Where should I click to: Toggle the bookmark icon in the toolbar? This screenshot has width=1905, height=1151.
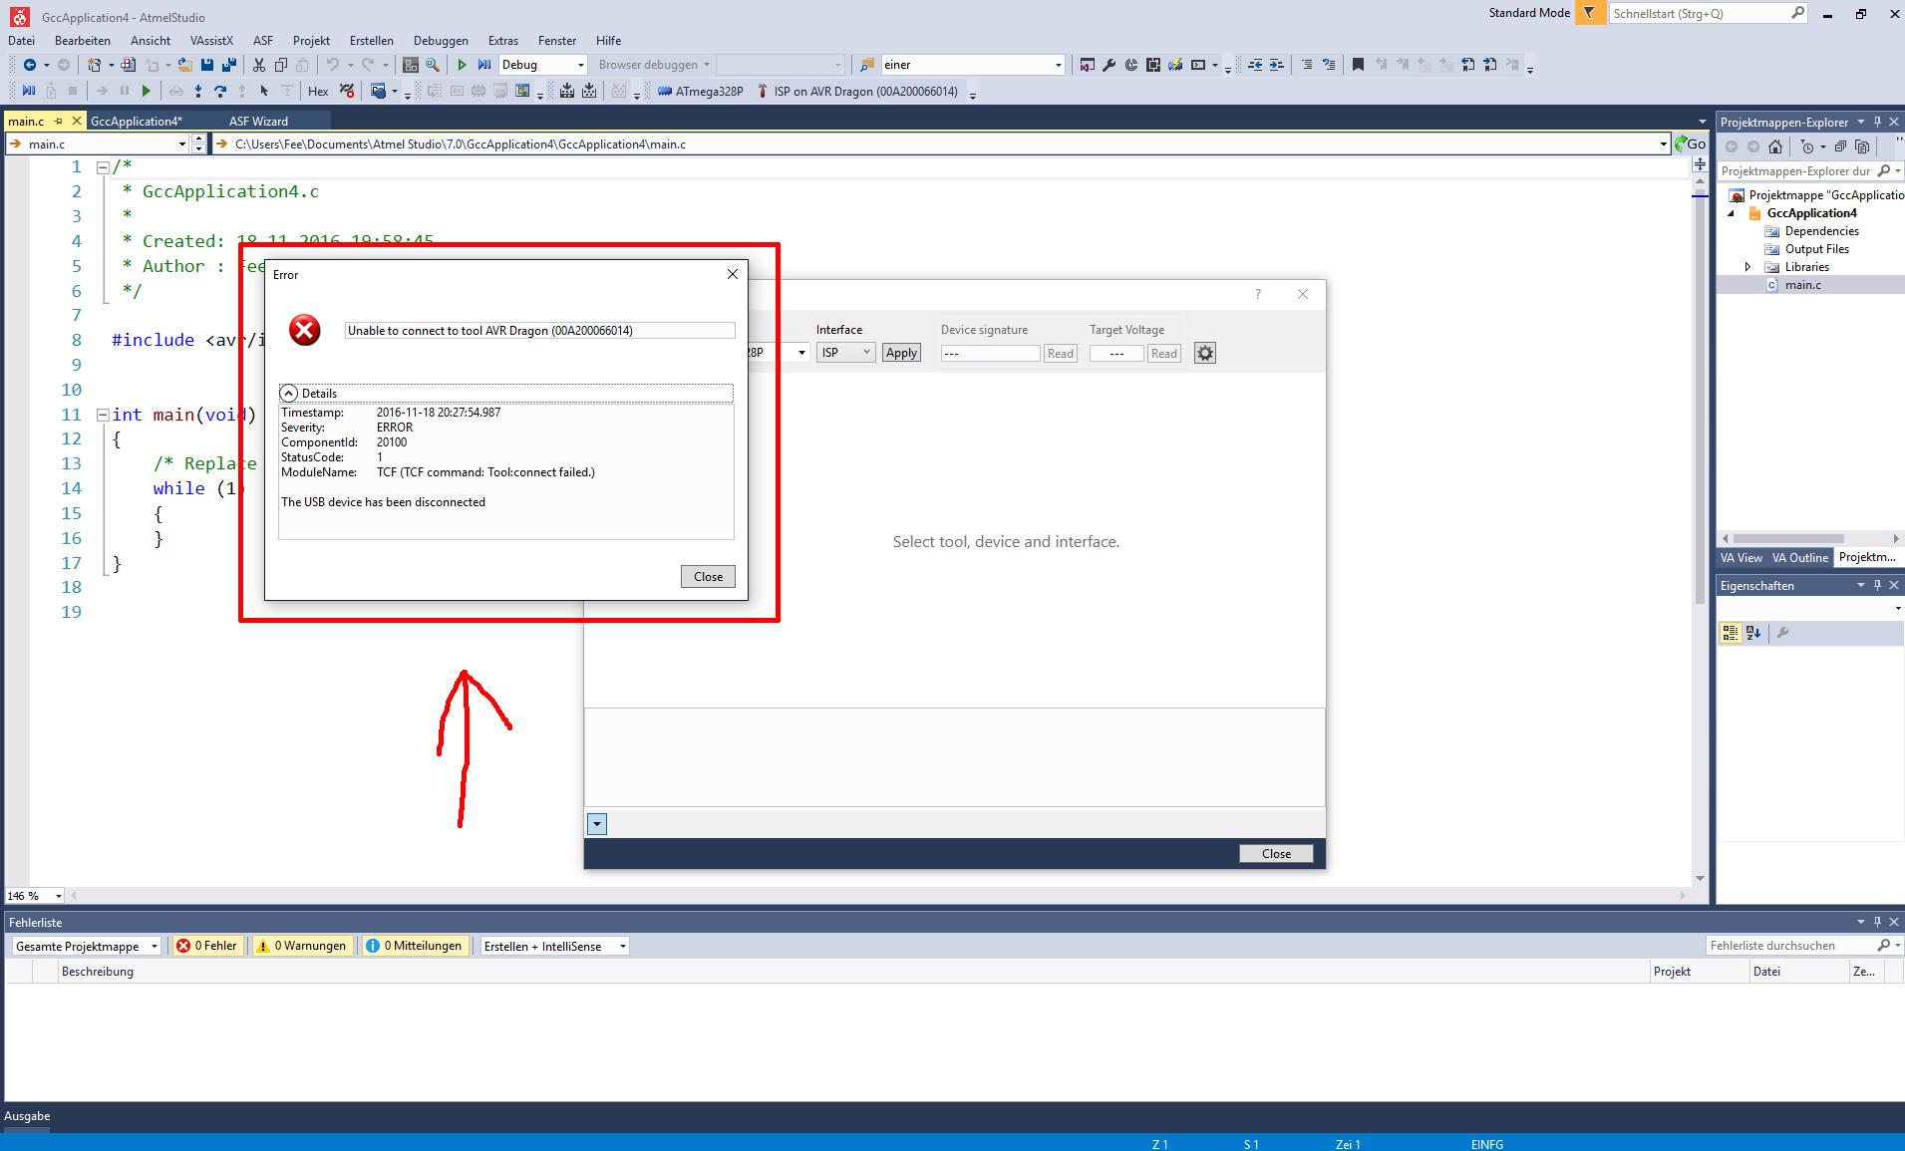(x=1358, y=65)
